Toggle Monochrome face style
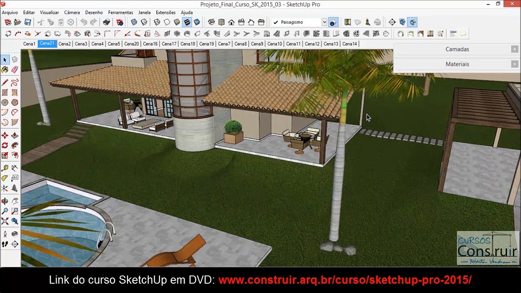 [197, 22]
